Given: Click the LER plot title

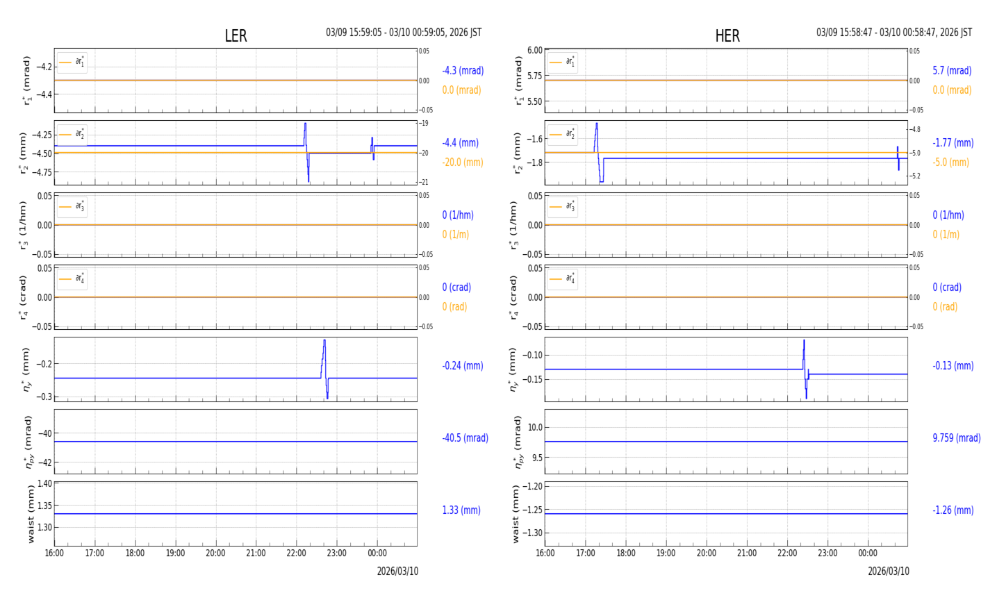Looking at the screenshot, I should [x=236, y=36].
